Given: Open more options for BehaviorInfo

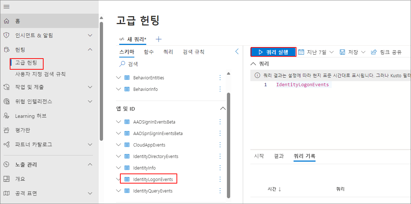Looking at the screenshot, I should point(220,89).
